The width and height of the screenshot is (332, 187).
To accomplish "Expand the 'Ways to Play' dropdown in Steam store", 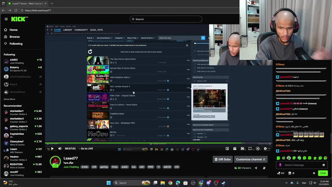I will [x=133, y=38].
